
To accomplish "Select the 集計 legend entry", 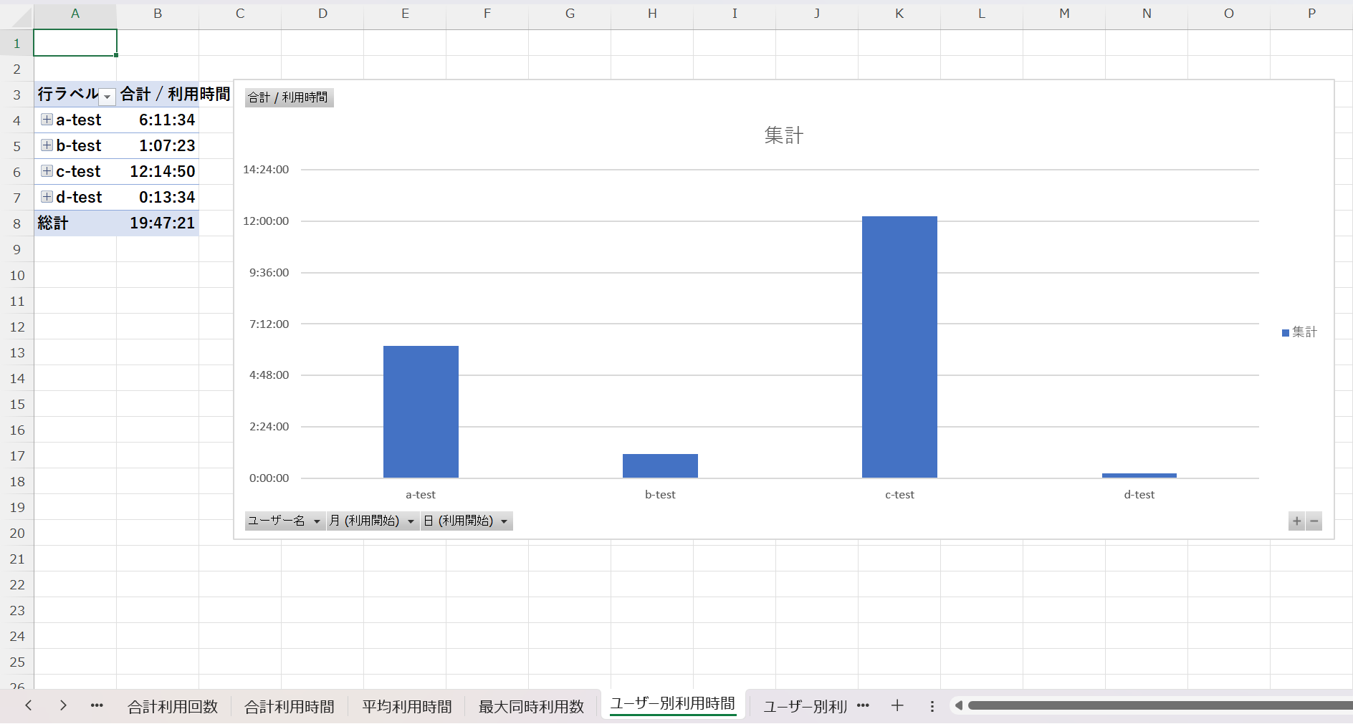I will [1299, 332].
